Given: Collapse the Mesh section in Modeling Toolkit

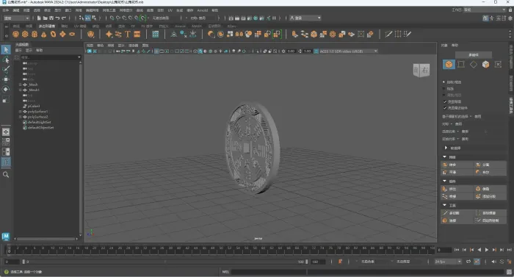Looking at the screenshot, I should [x=445, y=157].
